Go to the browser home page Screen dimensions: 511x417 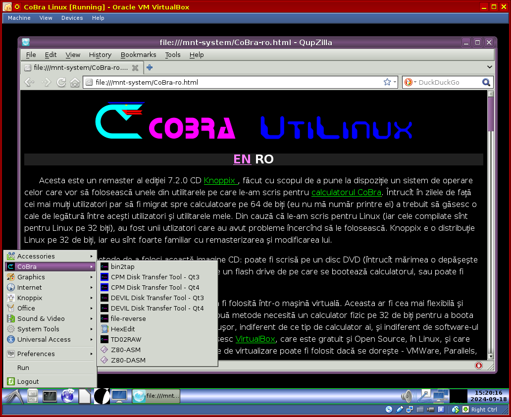point(75,82)
